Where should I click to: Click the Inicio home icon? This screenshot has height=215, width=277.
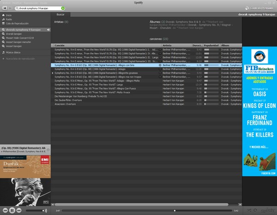3,15
